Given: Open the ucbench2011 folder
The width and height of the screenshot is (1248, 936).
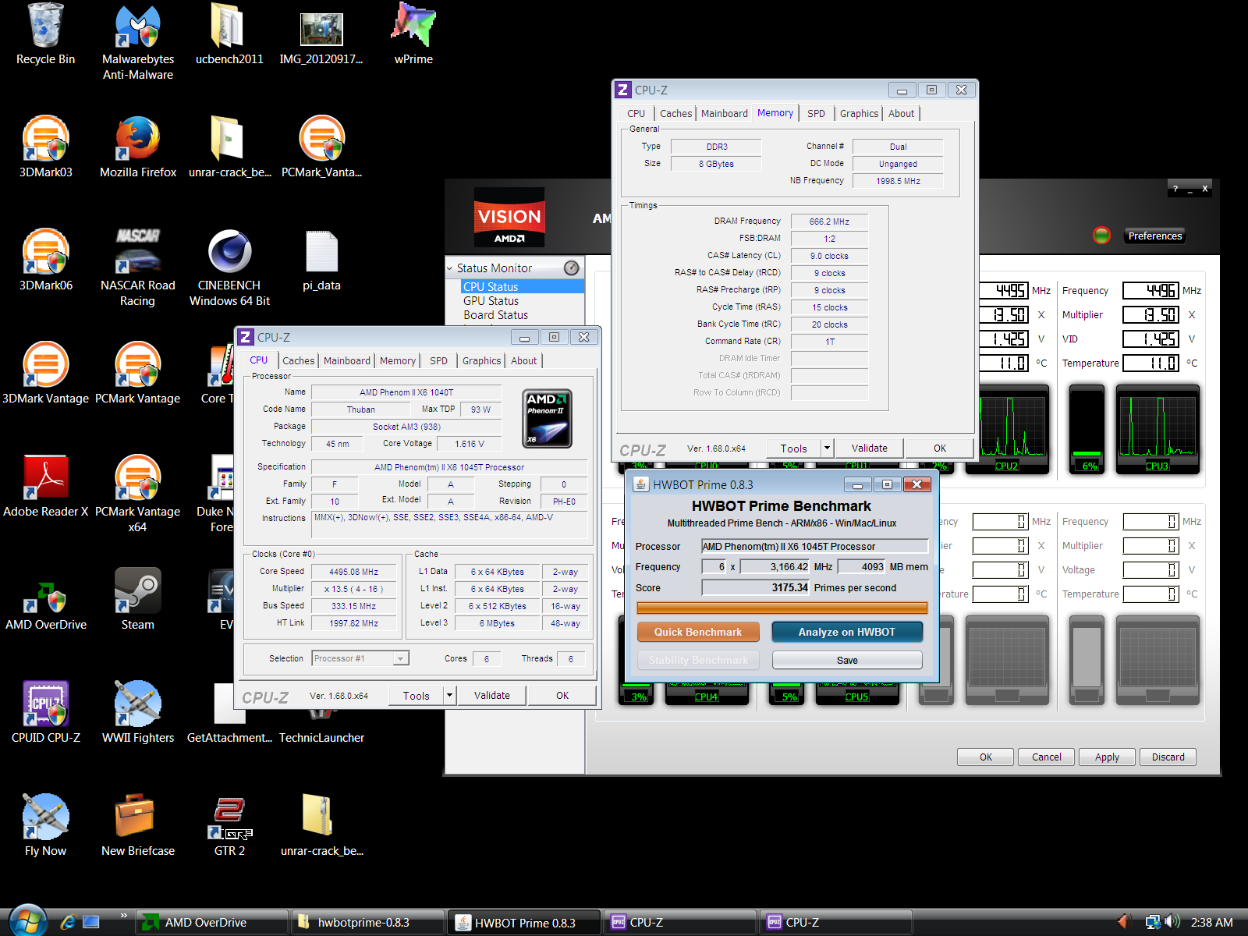Looking at the screenshot, I should click(x=229, y=35).
